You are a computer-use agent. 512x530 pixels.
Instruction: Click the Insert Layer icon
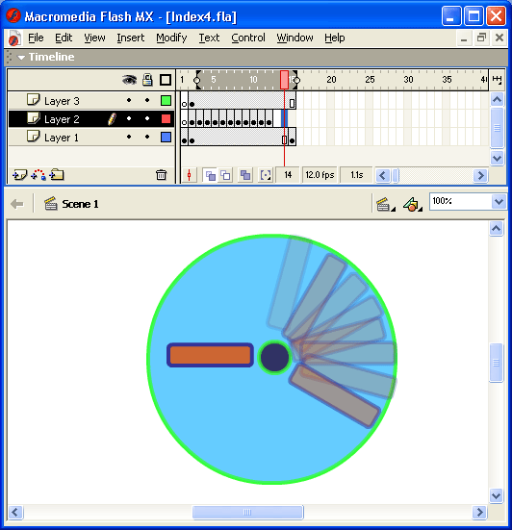click(x=19, y=175)
